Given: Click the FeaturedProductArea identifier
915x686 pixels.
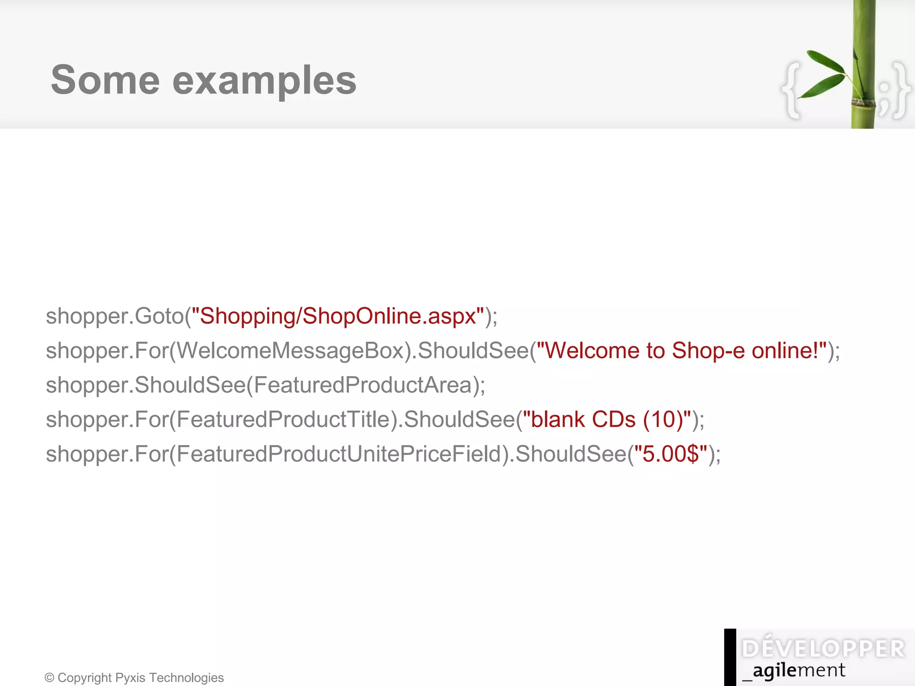Looking at the screenshot, I should (363, 385).
